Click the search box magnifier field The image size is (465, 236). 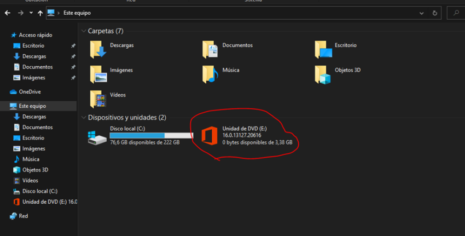click(x=456, y=13)
